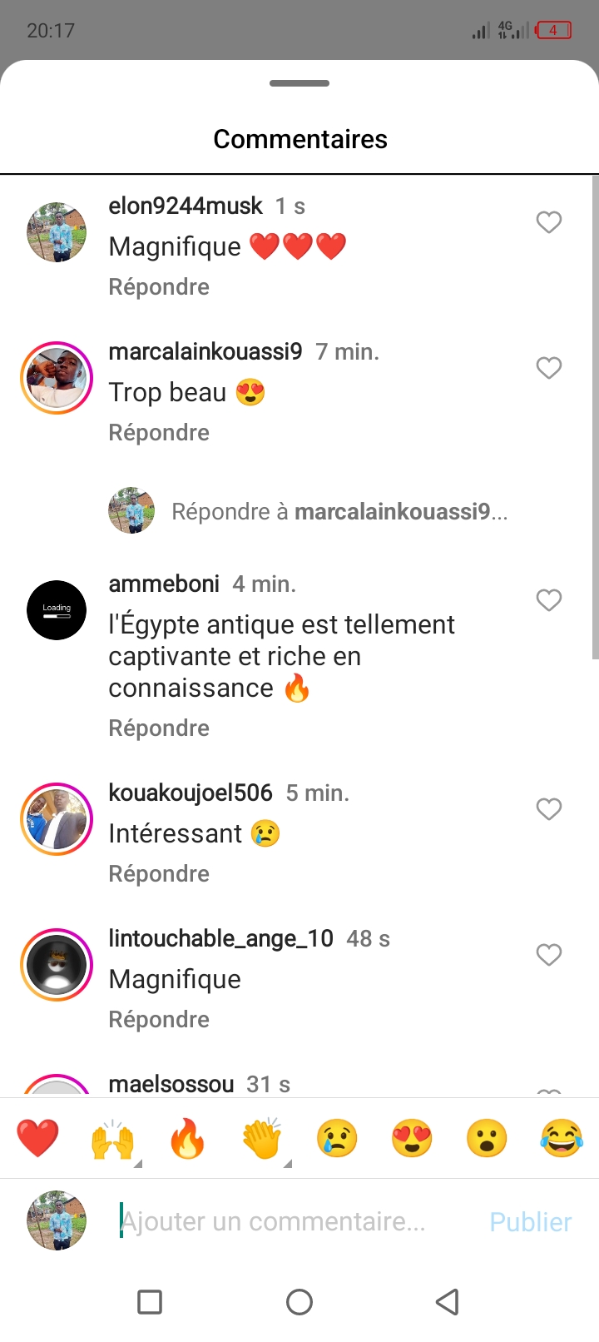The image size is (599, 1342).
Task: Insert the crying face emoji
Action: 337,1139
